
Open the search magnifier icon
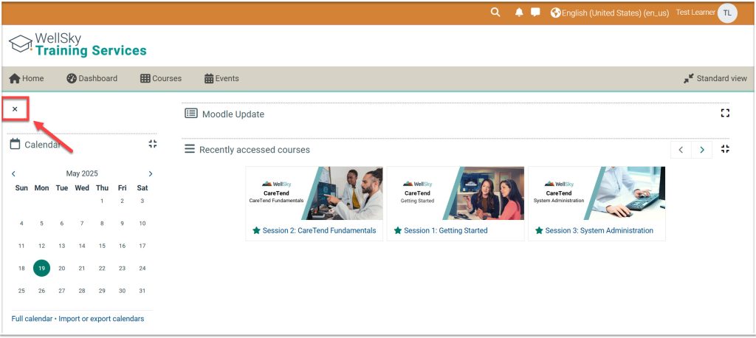[495, 13]
